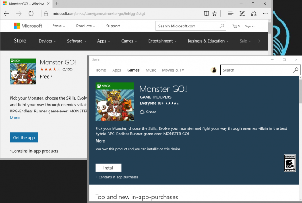Expand the Apps menu in web store
Screen dimensions: 302x203
[x=103, y=41]
